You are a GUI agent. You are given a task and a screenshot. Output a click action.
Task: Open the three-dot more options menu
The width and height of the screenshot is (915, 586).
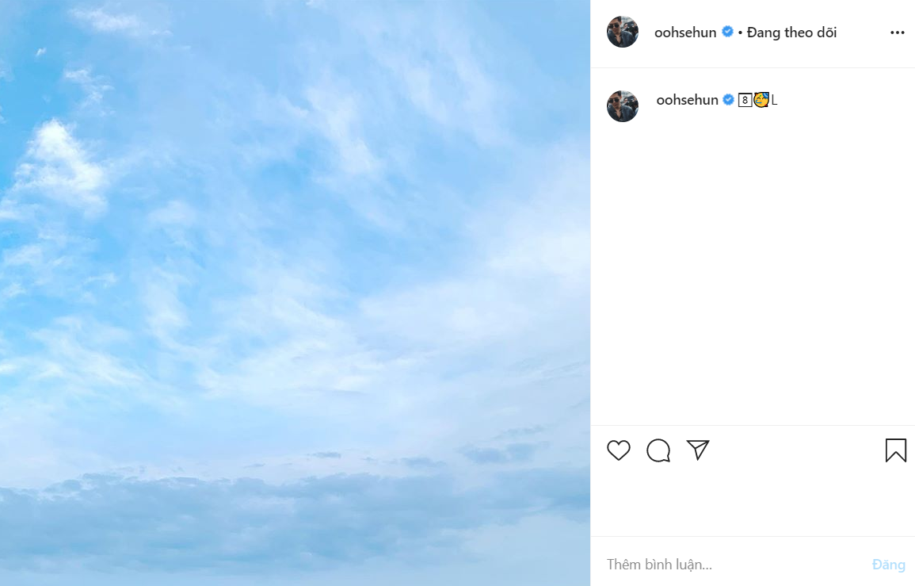coord(897,33)
